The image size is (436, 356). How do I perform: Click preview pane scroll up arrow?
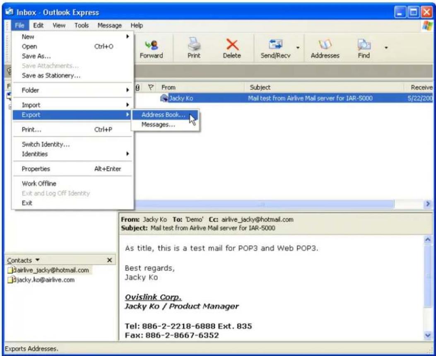point(428,240)
